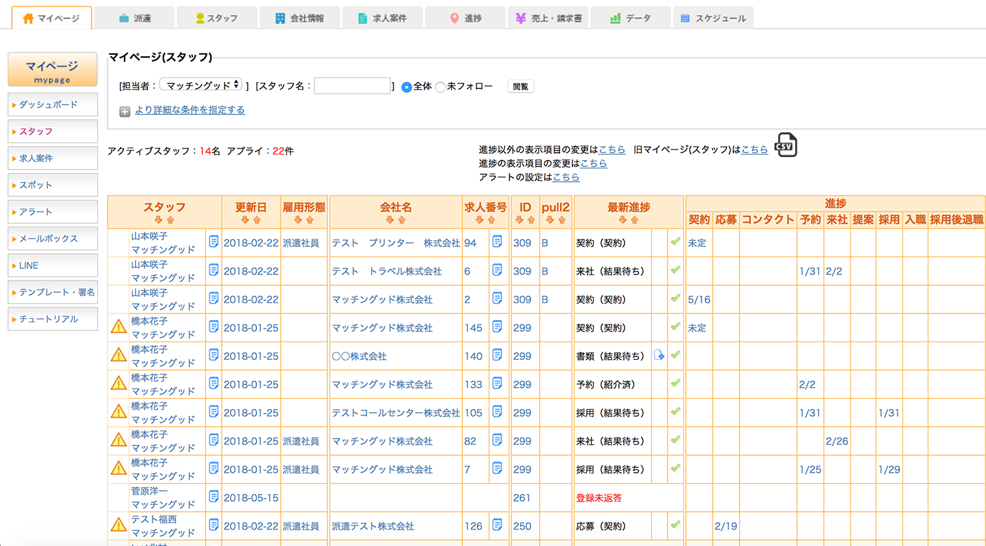Download the staff list via CSV icon
This screenshot has width=986, height=546.
pyautogui.click(x=785, y=145)
